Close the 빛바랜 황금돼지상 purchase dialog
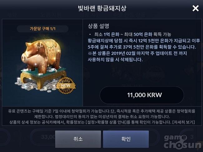The width and height of the screenshot is (203, 152). (196, 8)
